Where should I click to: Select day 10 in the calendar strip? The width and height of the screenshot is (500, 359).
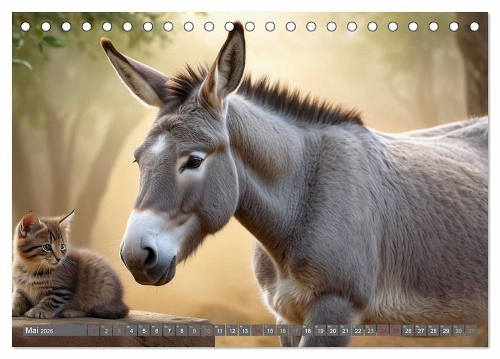pos(207,331)
